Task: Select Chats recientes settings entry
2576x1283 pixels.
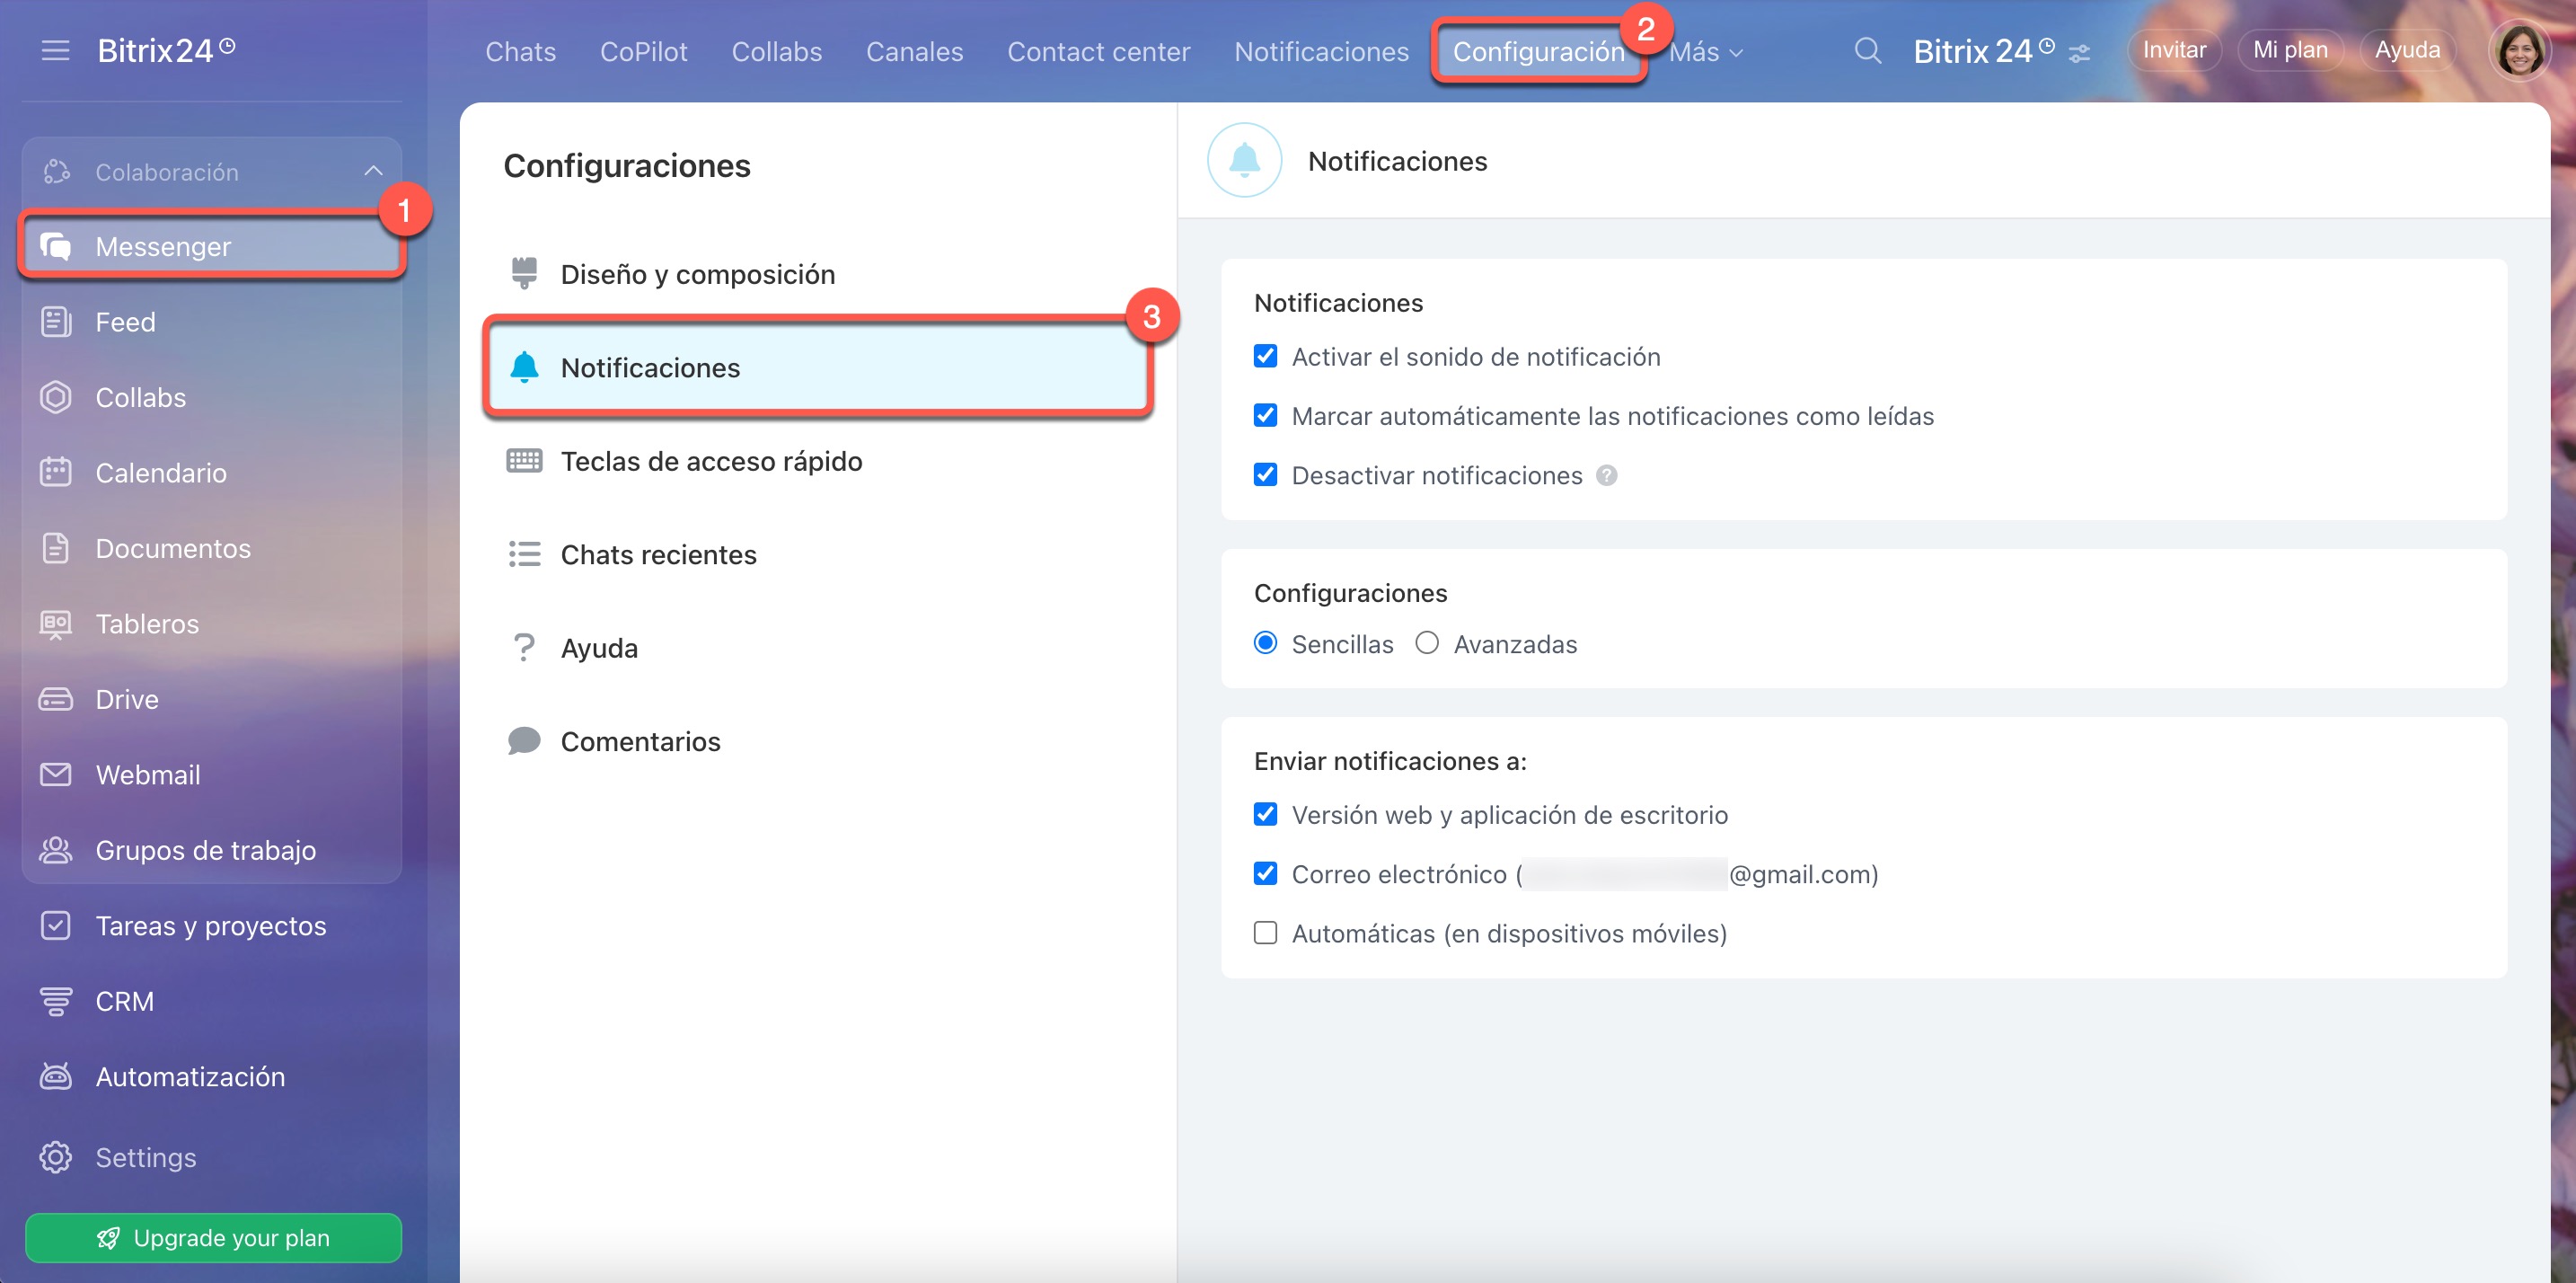Action: [818, 554]
